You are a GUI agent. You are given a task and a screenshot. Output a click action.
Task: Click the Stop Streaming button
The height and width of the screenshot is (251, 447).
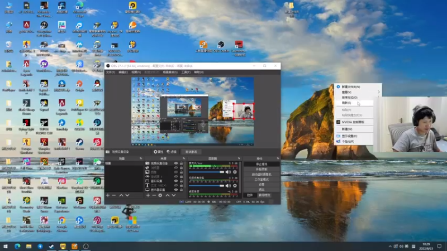tap(261, 164)
